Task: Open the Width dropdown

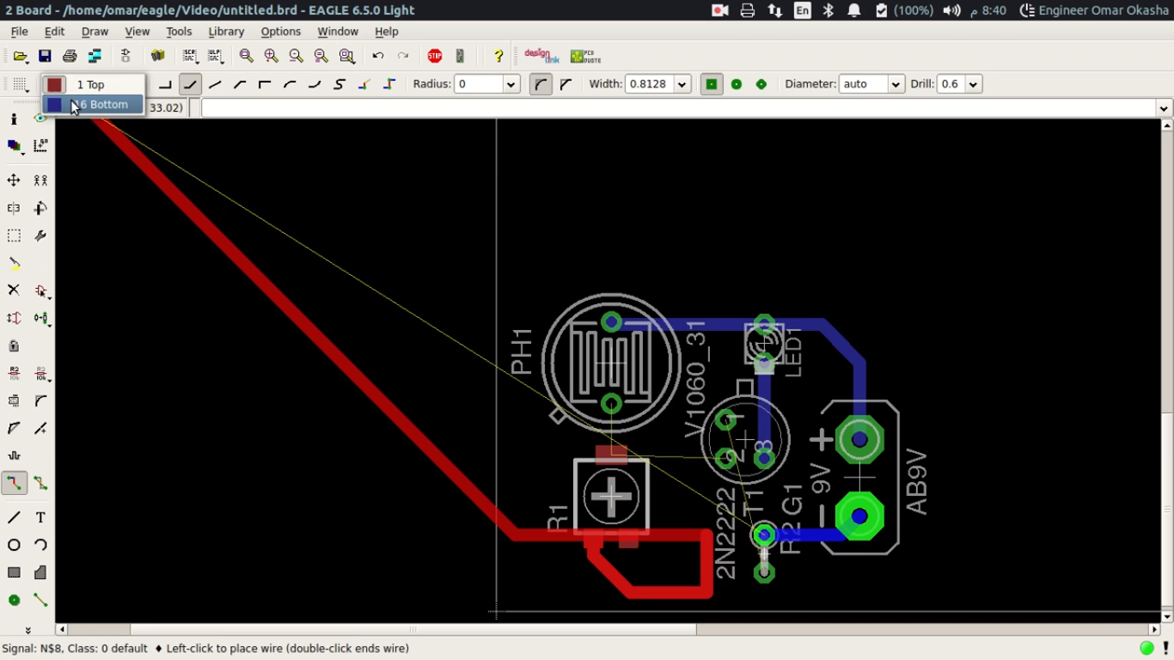Action: pos(682,84)
